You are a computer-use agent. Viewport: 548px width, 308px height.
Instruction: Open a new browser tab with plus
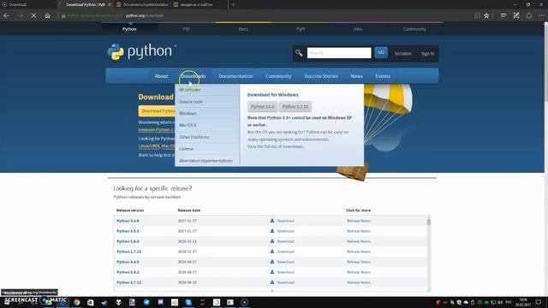233,4
